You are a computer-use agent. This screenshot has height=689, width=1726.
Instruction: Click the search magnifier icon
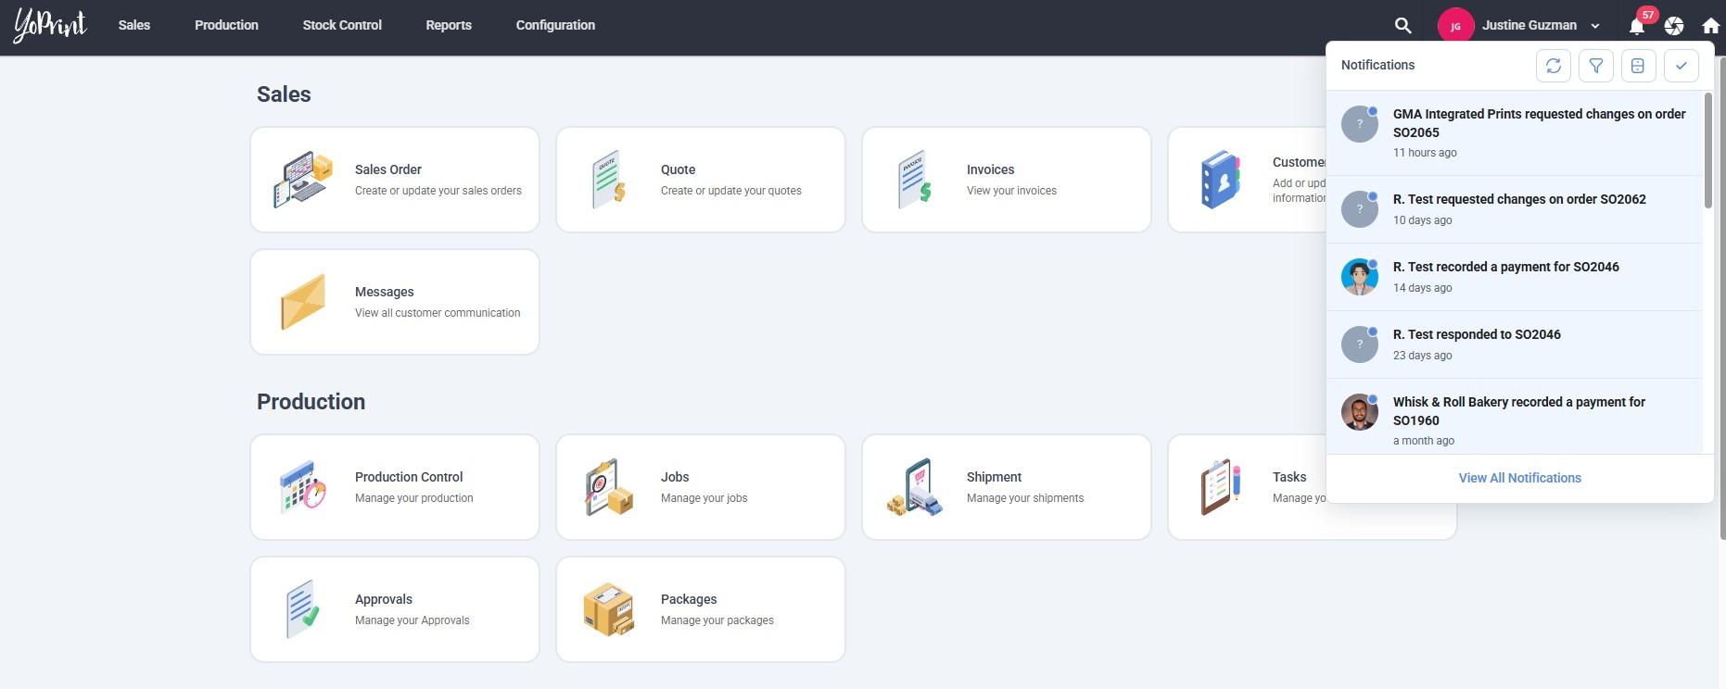(1402, 26)
